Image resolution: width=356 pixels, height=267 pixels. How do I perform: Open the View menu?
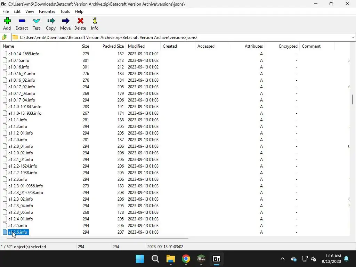coord(30,11)
